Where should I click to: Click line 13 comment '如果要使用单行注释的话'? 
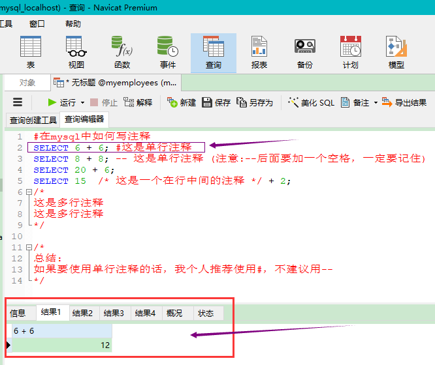101,269
